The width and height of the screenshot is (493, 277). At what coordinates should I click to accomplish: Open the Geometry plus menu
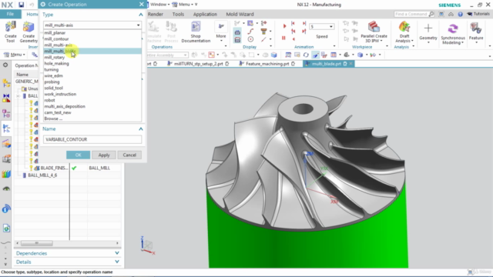428,32
